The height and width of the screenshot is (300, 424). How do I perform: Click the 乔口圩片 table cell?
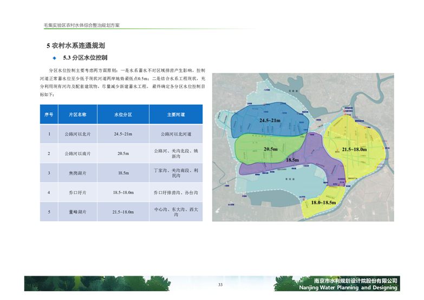77,193
